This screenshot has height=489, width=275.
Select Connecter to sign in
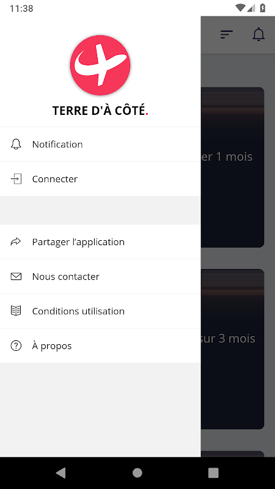point(100,178)
